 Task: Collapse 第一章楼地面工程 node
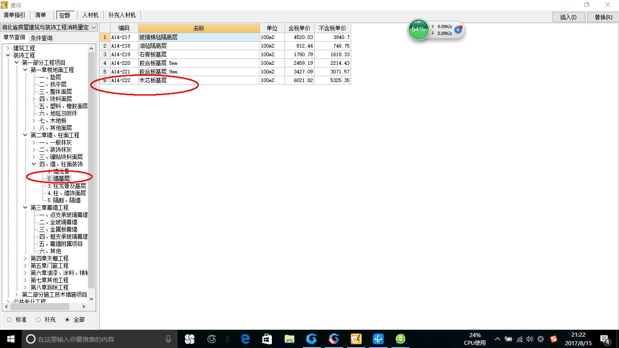pyautogui.click(x=25, y=70)
